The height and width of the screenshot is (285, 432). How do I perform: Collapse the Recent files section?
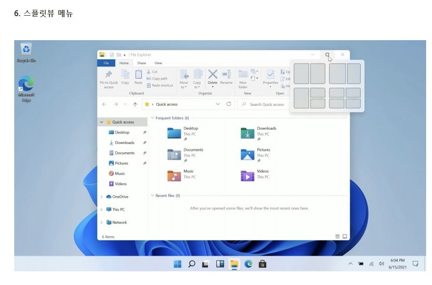[152, 195]
